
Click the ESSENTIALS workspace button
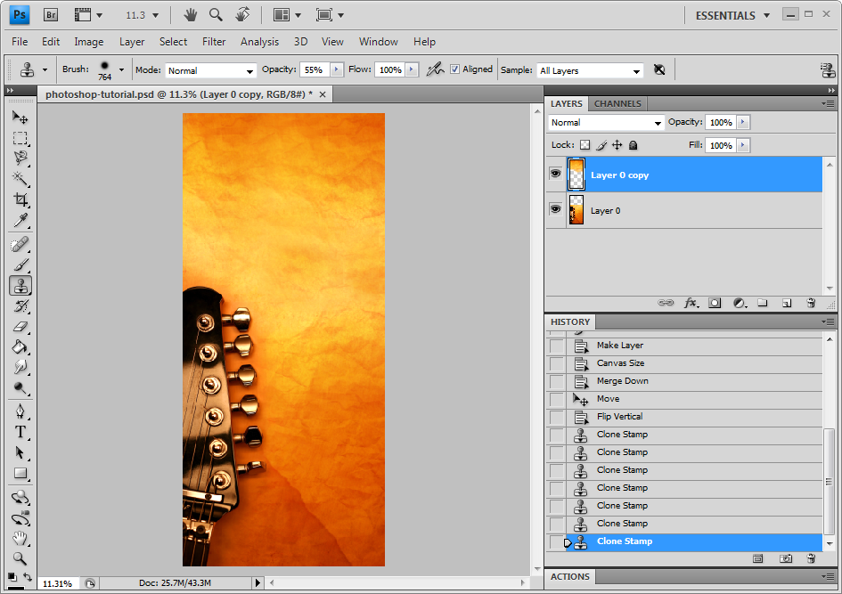(x=725, y=15)
